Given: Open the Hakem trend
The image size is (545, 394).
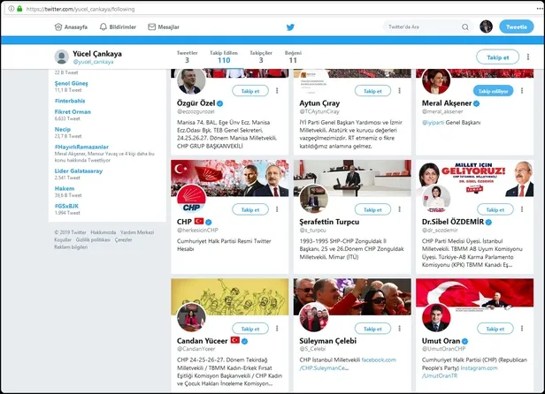Looking at the screenshot, I should [x=65, y=188].
